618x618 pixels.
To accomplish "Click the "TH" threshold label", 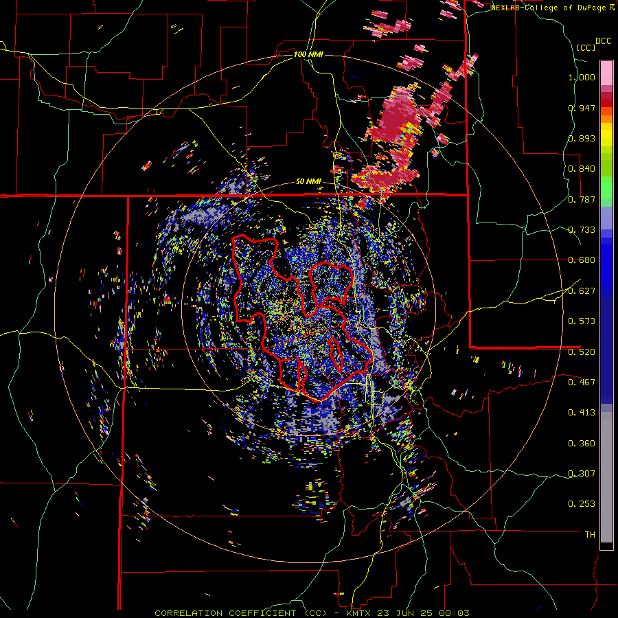I will 590,535.
